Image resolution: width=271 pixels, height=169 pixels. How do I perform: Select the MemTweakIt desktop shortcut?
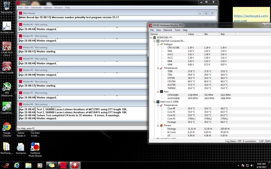click(7, 68)
